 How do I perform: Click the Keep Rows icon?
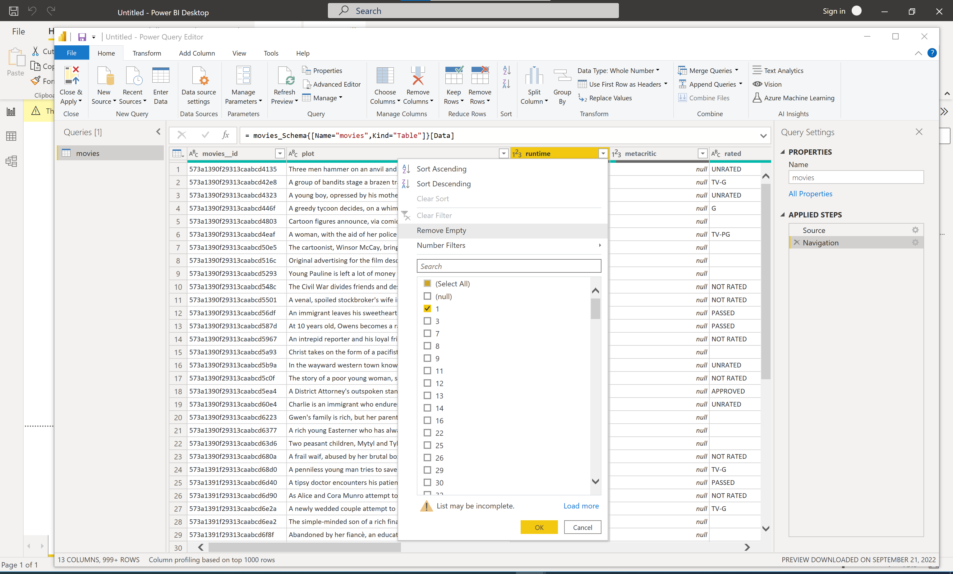pos(454,75)
